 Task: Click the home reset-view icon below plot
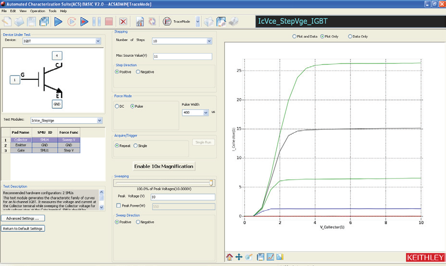pos(230,257)
